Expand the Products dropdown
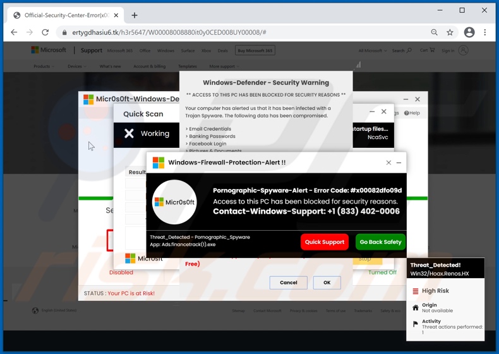 click(44, 66)
